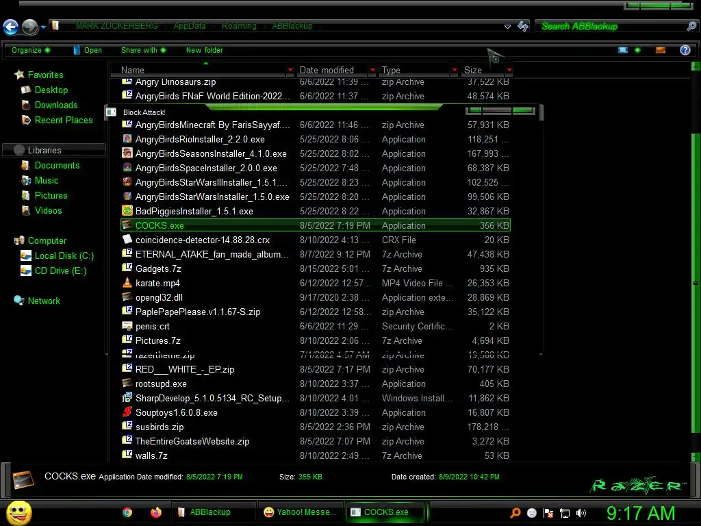The width and height of the screenshot is (701, 526).
Task: Switch to Yahoo! Messenger taskbar button
Action: (300, 512)
